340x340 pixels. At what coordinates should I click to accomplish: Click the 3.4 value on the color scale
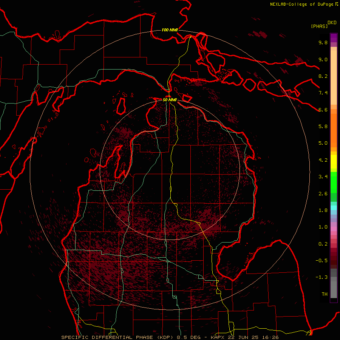[x=323, y=177]
